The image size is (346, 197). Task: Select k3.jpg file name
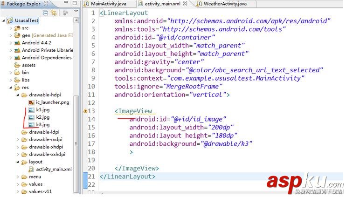(x=43, y=125)
